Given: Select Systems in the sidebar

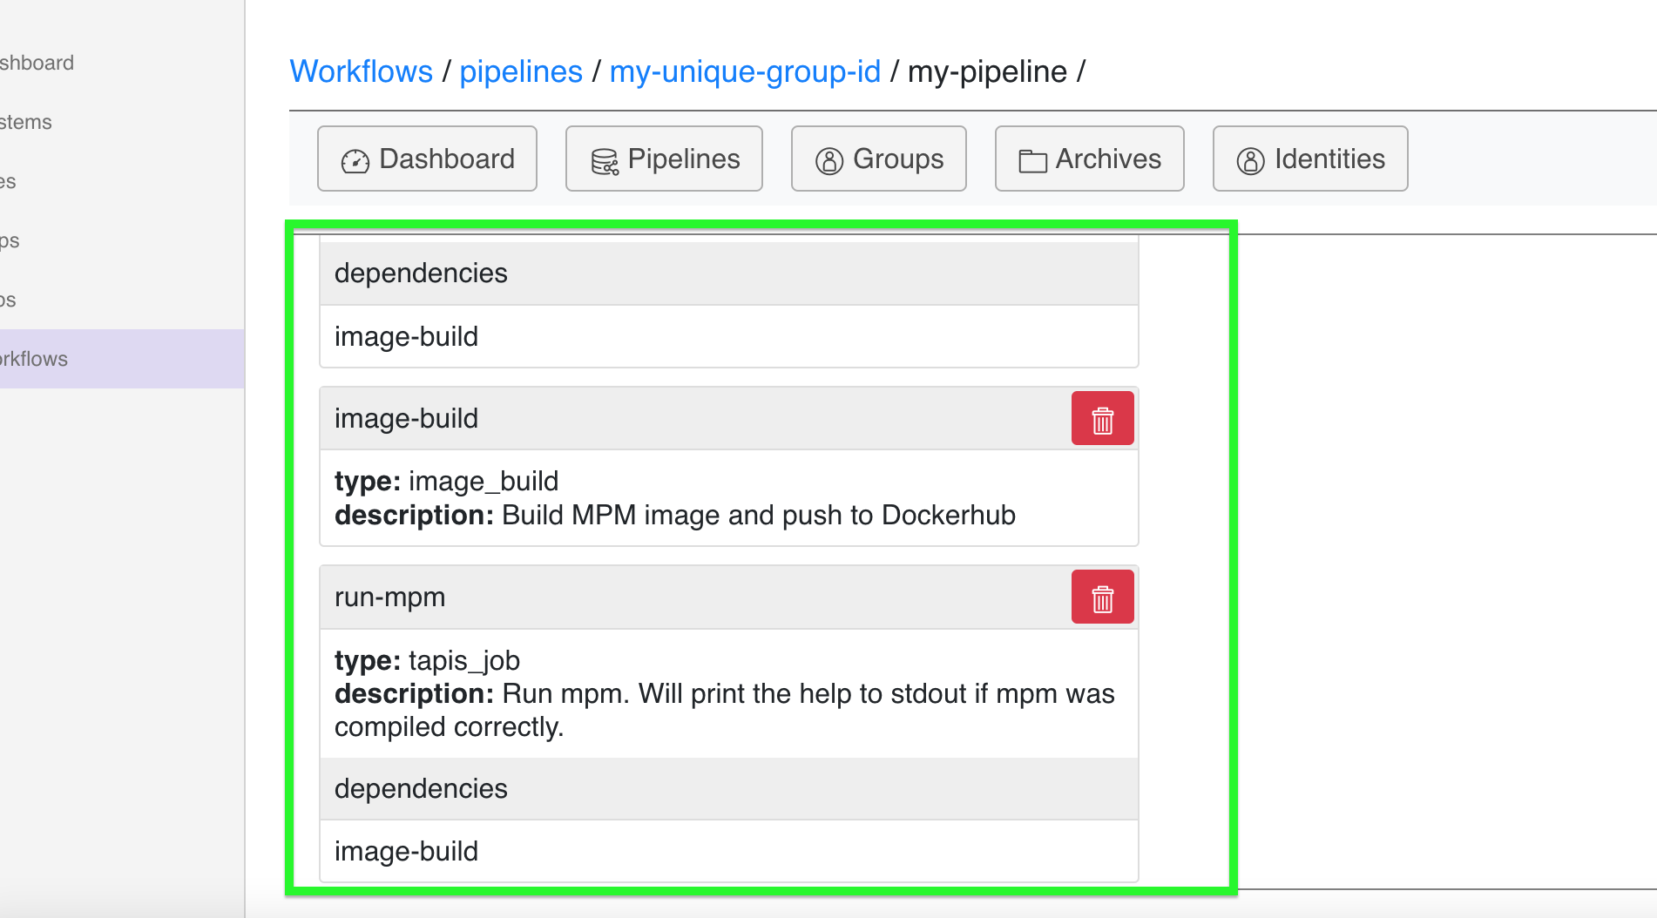Looking at the screenshot, I should 122,122.
